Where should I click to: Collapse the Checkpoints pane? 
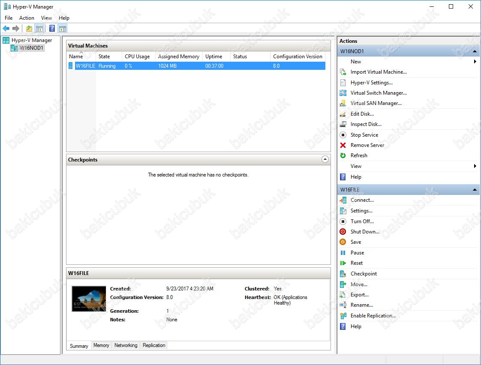point(325,159)
